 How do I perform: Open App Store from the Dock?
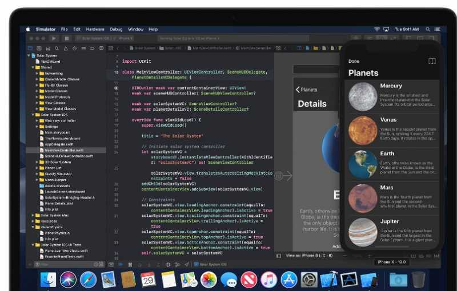(x=289, y=280)
